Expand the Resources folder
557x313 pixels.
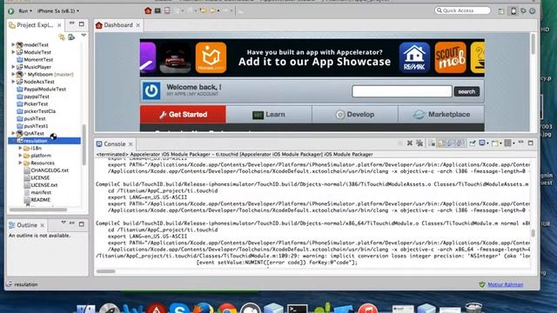(x=20, y=163)
